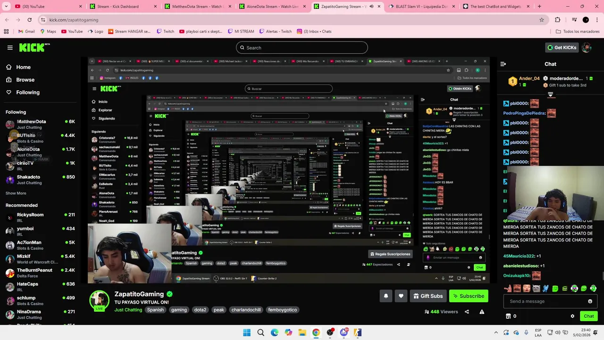Viewport: 604px width, 340px height.
Task: Click the ZapatitoGaming channel avatar with LIVE badge
Action: point(100,301)
